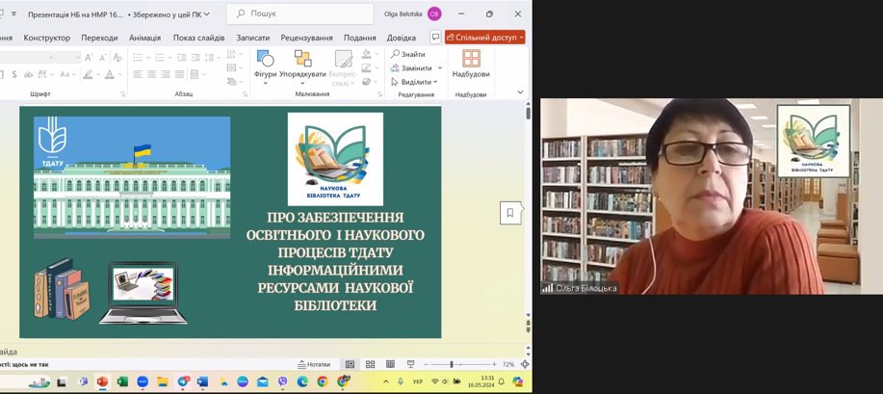Center the paragraph text

pyautogui.click(x=151, y=74)
